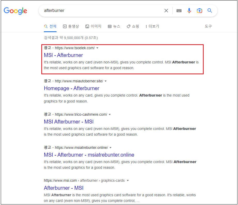Screen dimensions: 238x205
Task: Open the 도구 tools option
Action: click(208, 26)
